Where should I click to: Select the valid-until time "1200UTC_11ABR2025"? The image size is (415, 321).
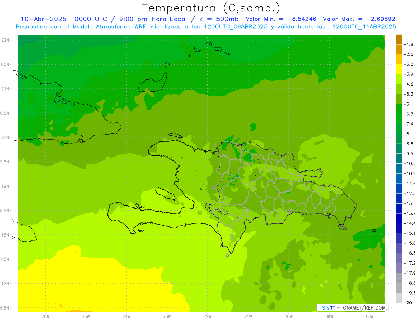click(364, 27)
